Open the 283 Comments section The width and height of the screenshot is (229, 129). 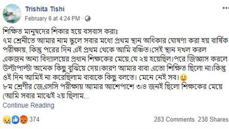(x=174, y=119)
